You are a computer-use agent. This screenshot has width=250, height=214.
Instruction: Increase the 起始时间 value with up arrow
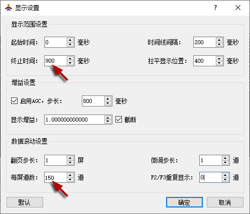[x=70, y=40]
